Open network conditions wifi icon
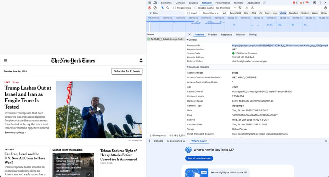This screenshot has height=177, width=329. [x=240, y=8]
